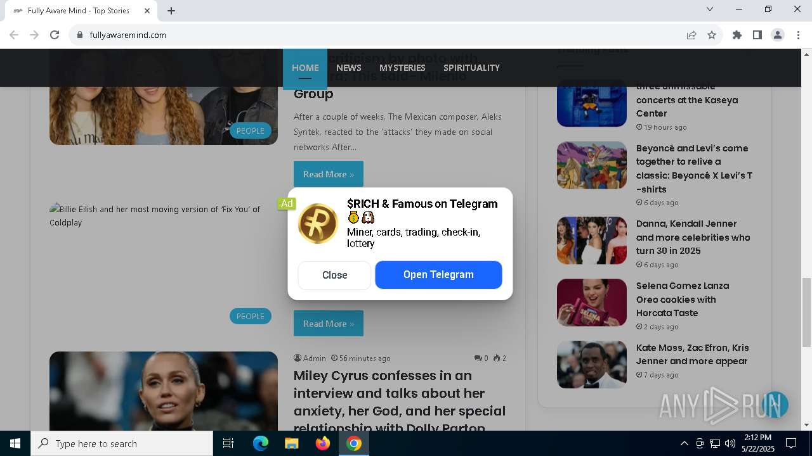Open the notification center icon
This screenshot has width=812, height=456.
point(791,443)
